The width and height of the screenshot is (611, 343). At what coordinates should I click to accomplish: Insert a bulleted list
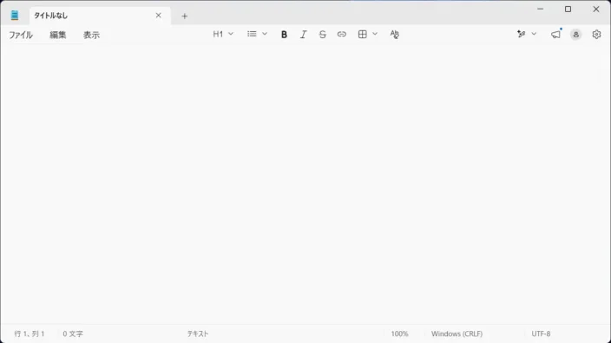[x=252, y=35]
